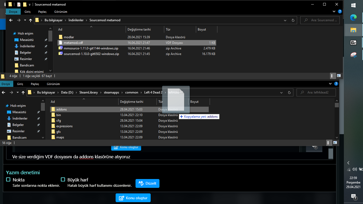Viewport: 363px width, 204px height.
Task: Go back in Sourcemod metamod window
Action: 11,20
